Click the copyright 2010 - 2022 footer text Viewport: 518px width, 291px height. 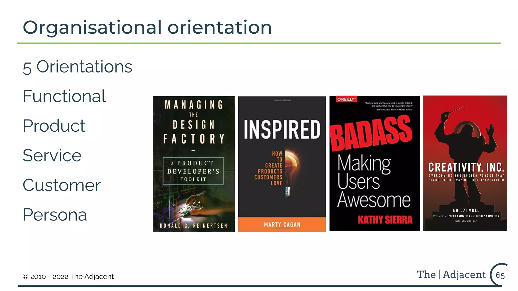pyautogui.click(x=68, y=276)
